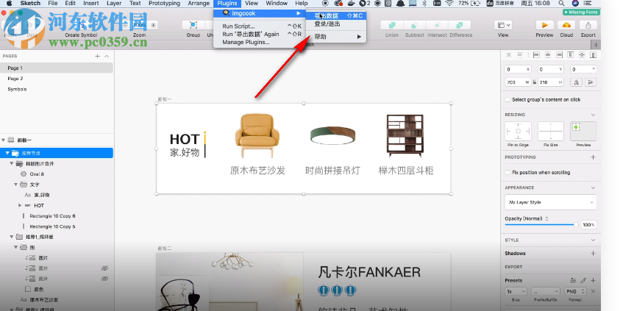Click the slice knife icon in Presets
Image resolution: width=634 pixels, height=311 pixels.
583,280
